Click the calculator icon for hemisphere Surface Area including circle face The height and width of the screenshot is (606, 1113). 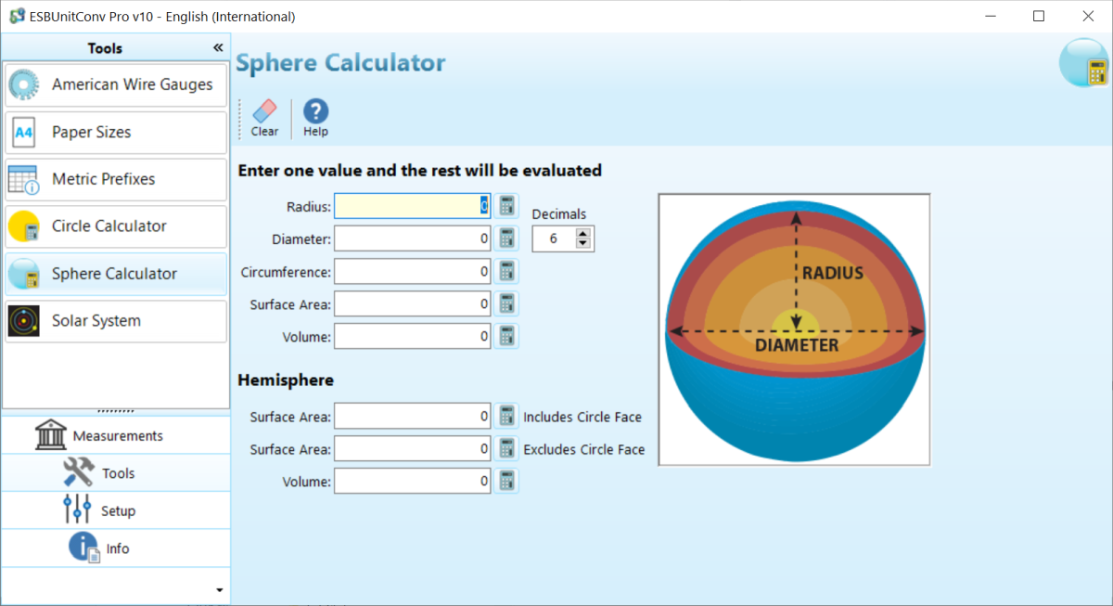pos(506,416)
